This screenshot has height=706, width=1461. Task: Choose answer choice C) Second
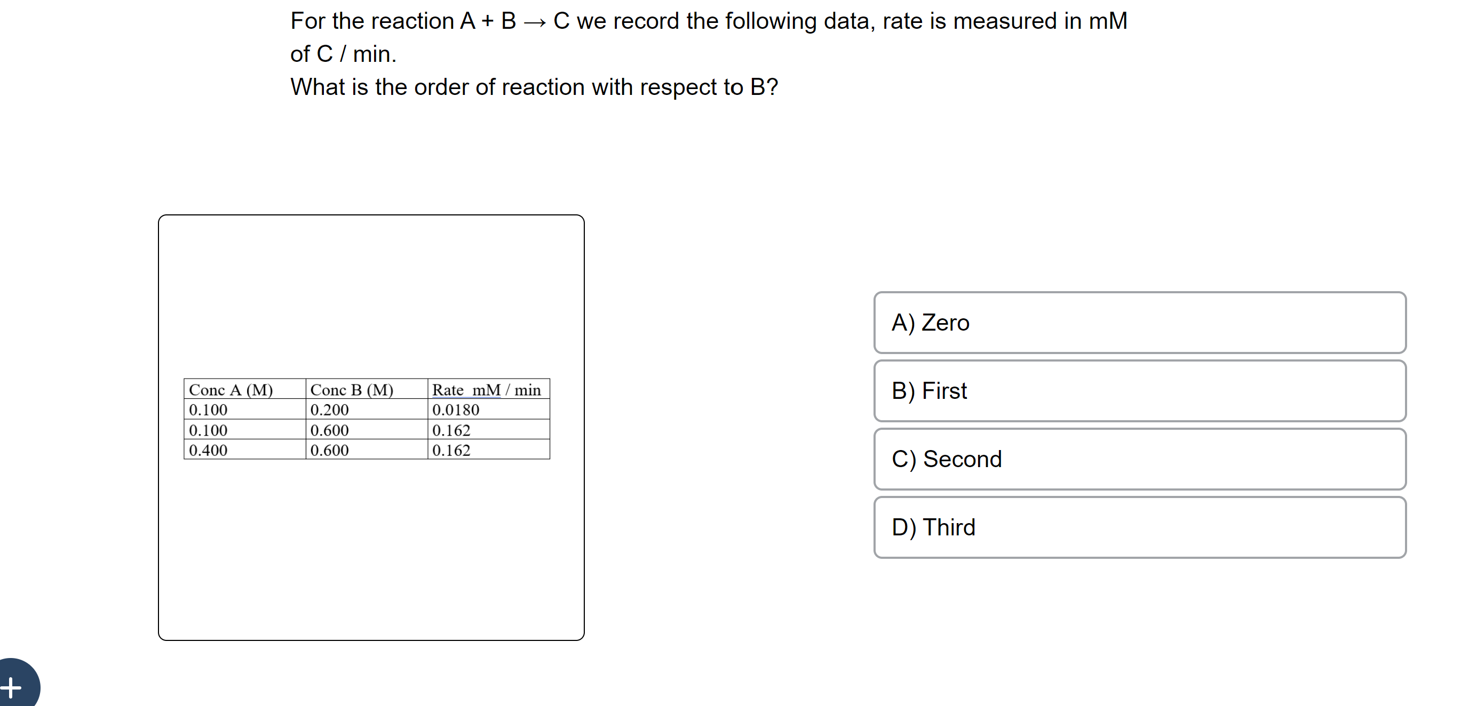[x=1139, y=459]
